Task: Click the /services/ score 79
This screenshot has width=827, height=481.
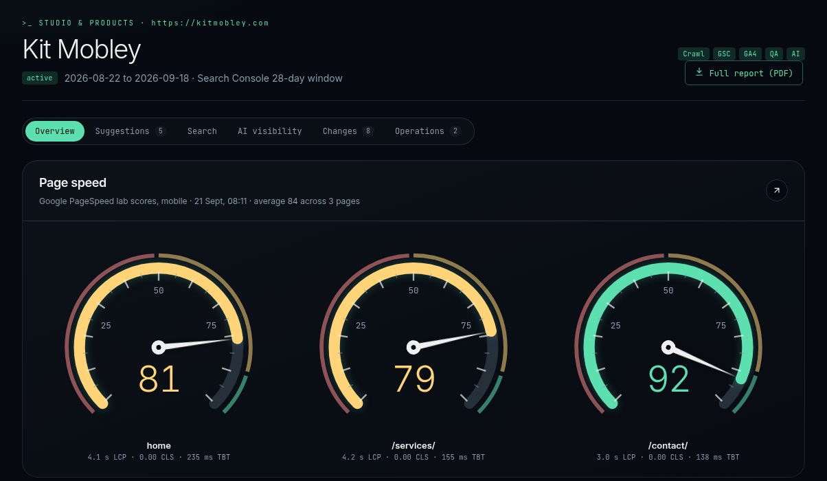Action: click(413, 379)
